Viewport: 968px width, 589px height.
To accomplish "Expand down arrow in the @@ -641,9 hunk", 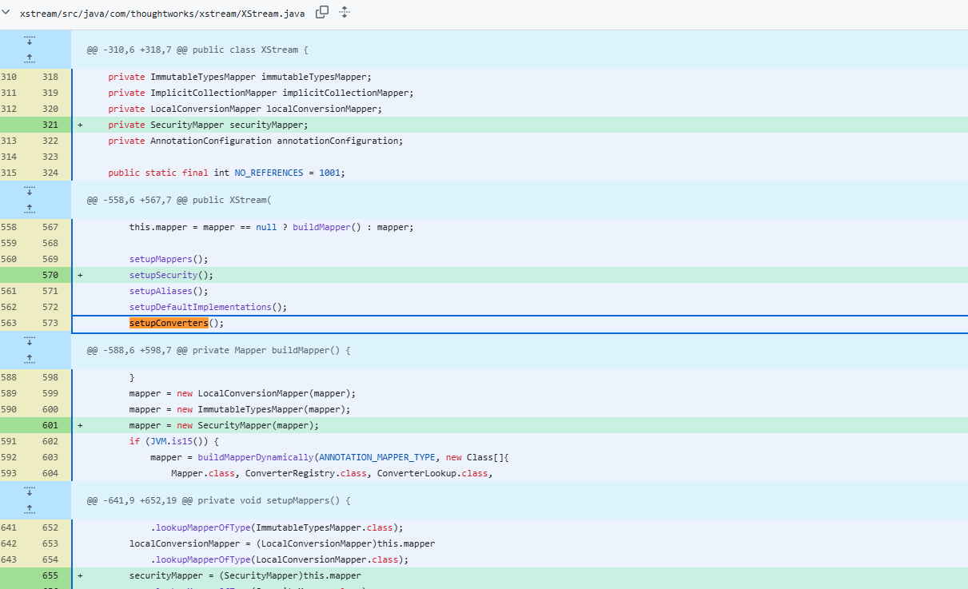I will [x=30, y=491].
